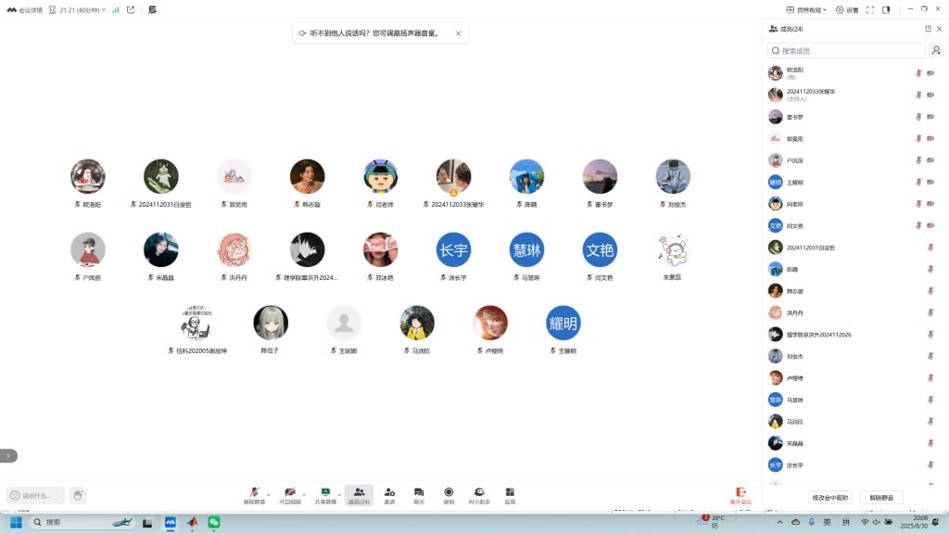
Task: Open 会议详情 meeting details
Action: 25,9
